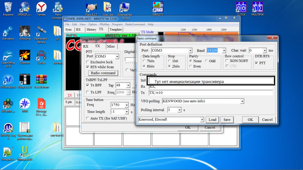
Task: Click the Load button in Radio command
Action: point(212,120)
